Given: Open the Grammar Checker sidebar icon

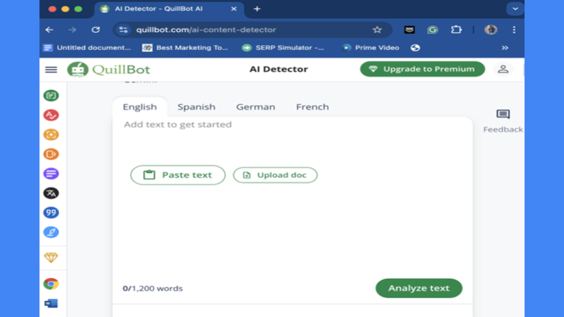Looking at the screenshot, I should [51, 115].
